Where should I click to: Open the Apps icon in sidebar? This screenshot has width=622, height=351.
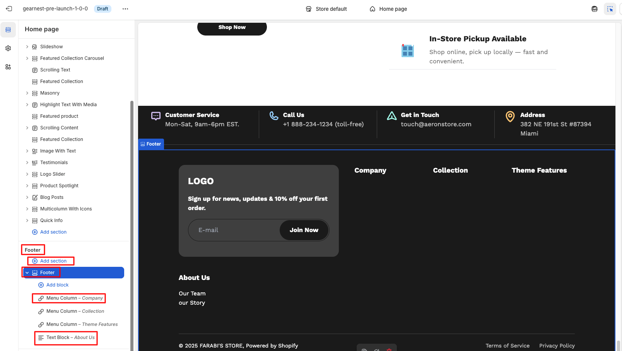tap(8, 67)
